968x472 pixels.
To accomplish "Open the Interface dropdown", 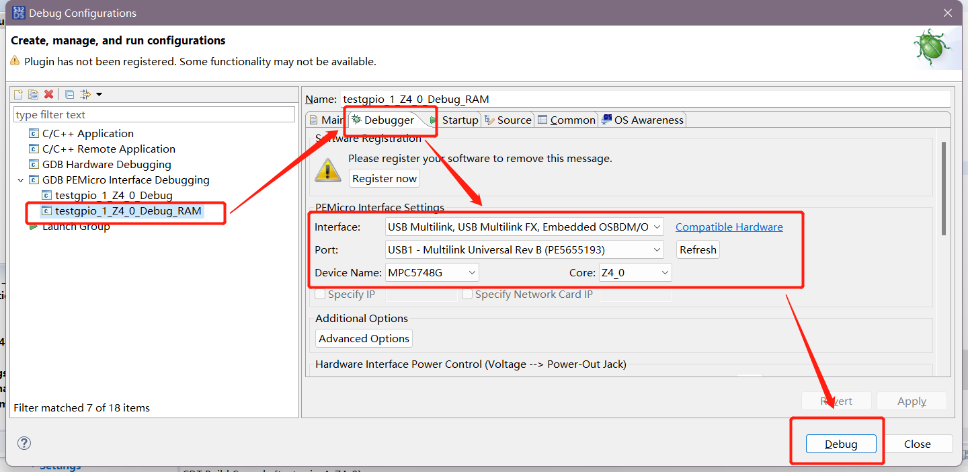I will coord(525,227).
